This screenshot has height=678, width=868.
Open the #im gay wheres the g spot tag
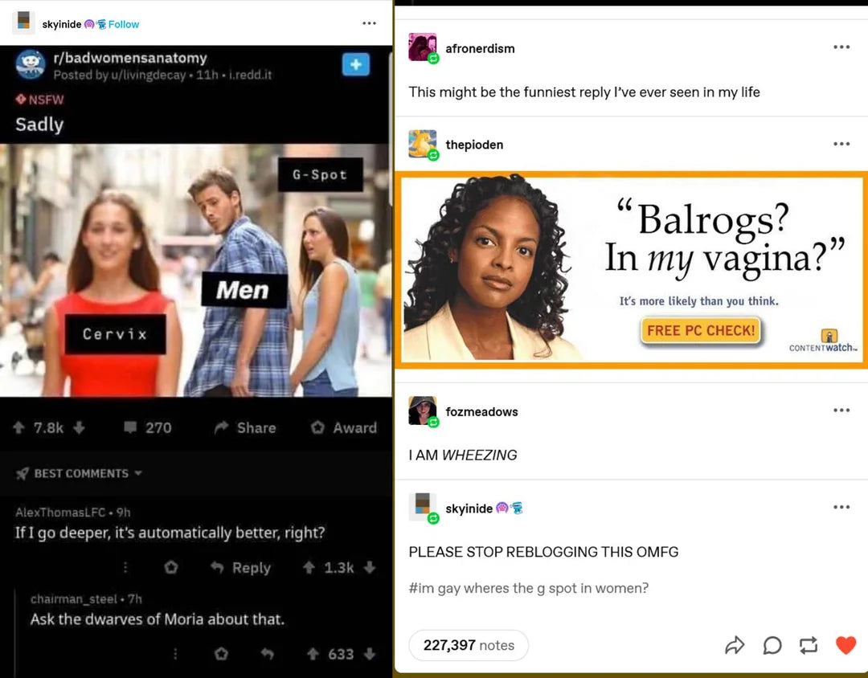[x=528, y=588]
